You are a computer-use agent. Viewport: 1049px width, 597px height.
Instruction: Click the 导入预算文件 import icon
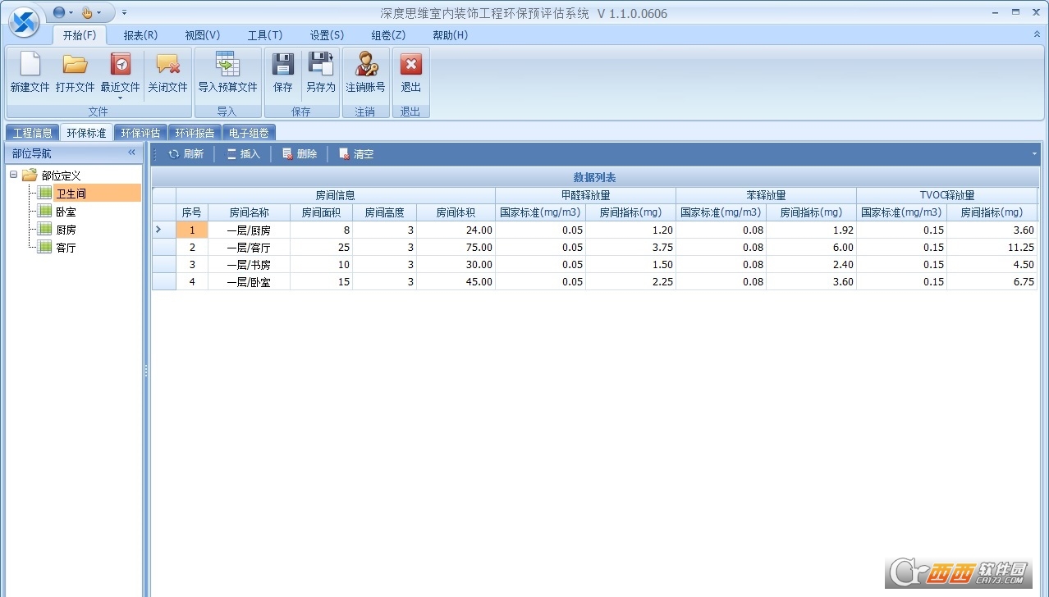[227, 65]
